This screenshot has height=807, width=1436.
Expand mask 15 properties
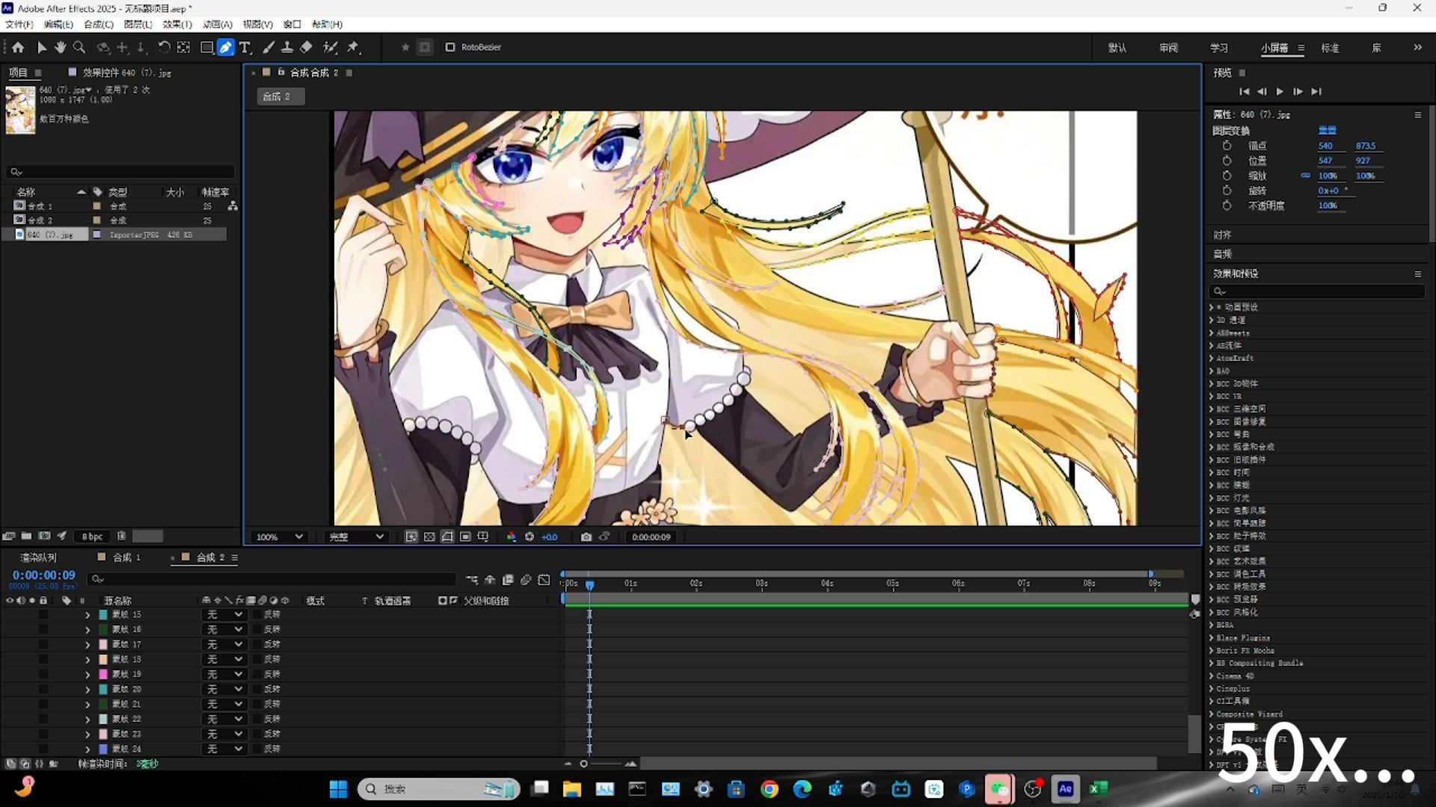88,615
